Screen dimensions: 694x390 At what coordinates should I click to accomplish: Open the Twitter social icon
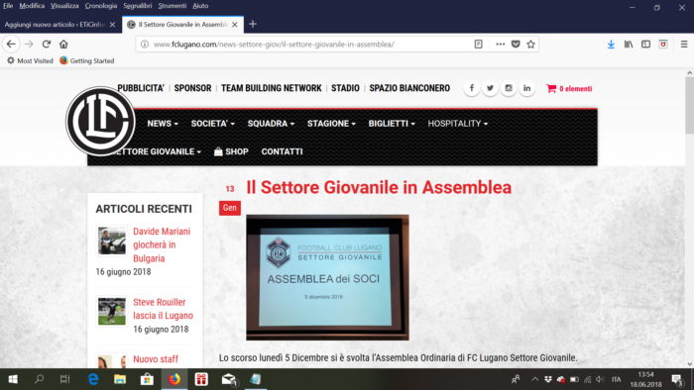pos(490,88)
